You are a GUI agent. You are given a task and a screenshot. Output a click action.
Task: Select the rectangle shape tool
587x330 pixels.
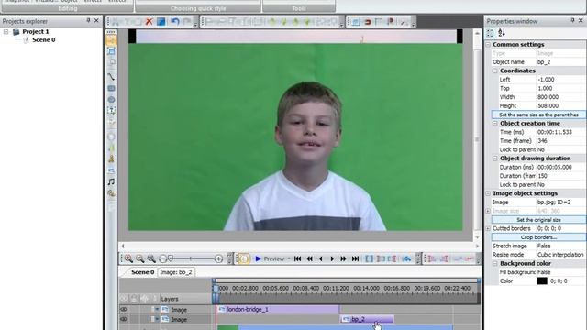[x=111, y=88]
